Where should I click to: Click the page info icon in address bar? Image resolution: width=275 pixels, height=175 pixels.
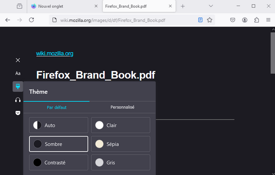(55, 20)
